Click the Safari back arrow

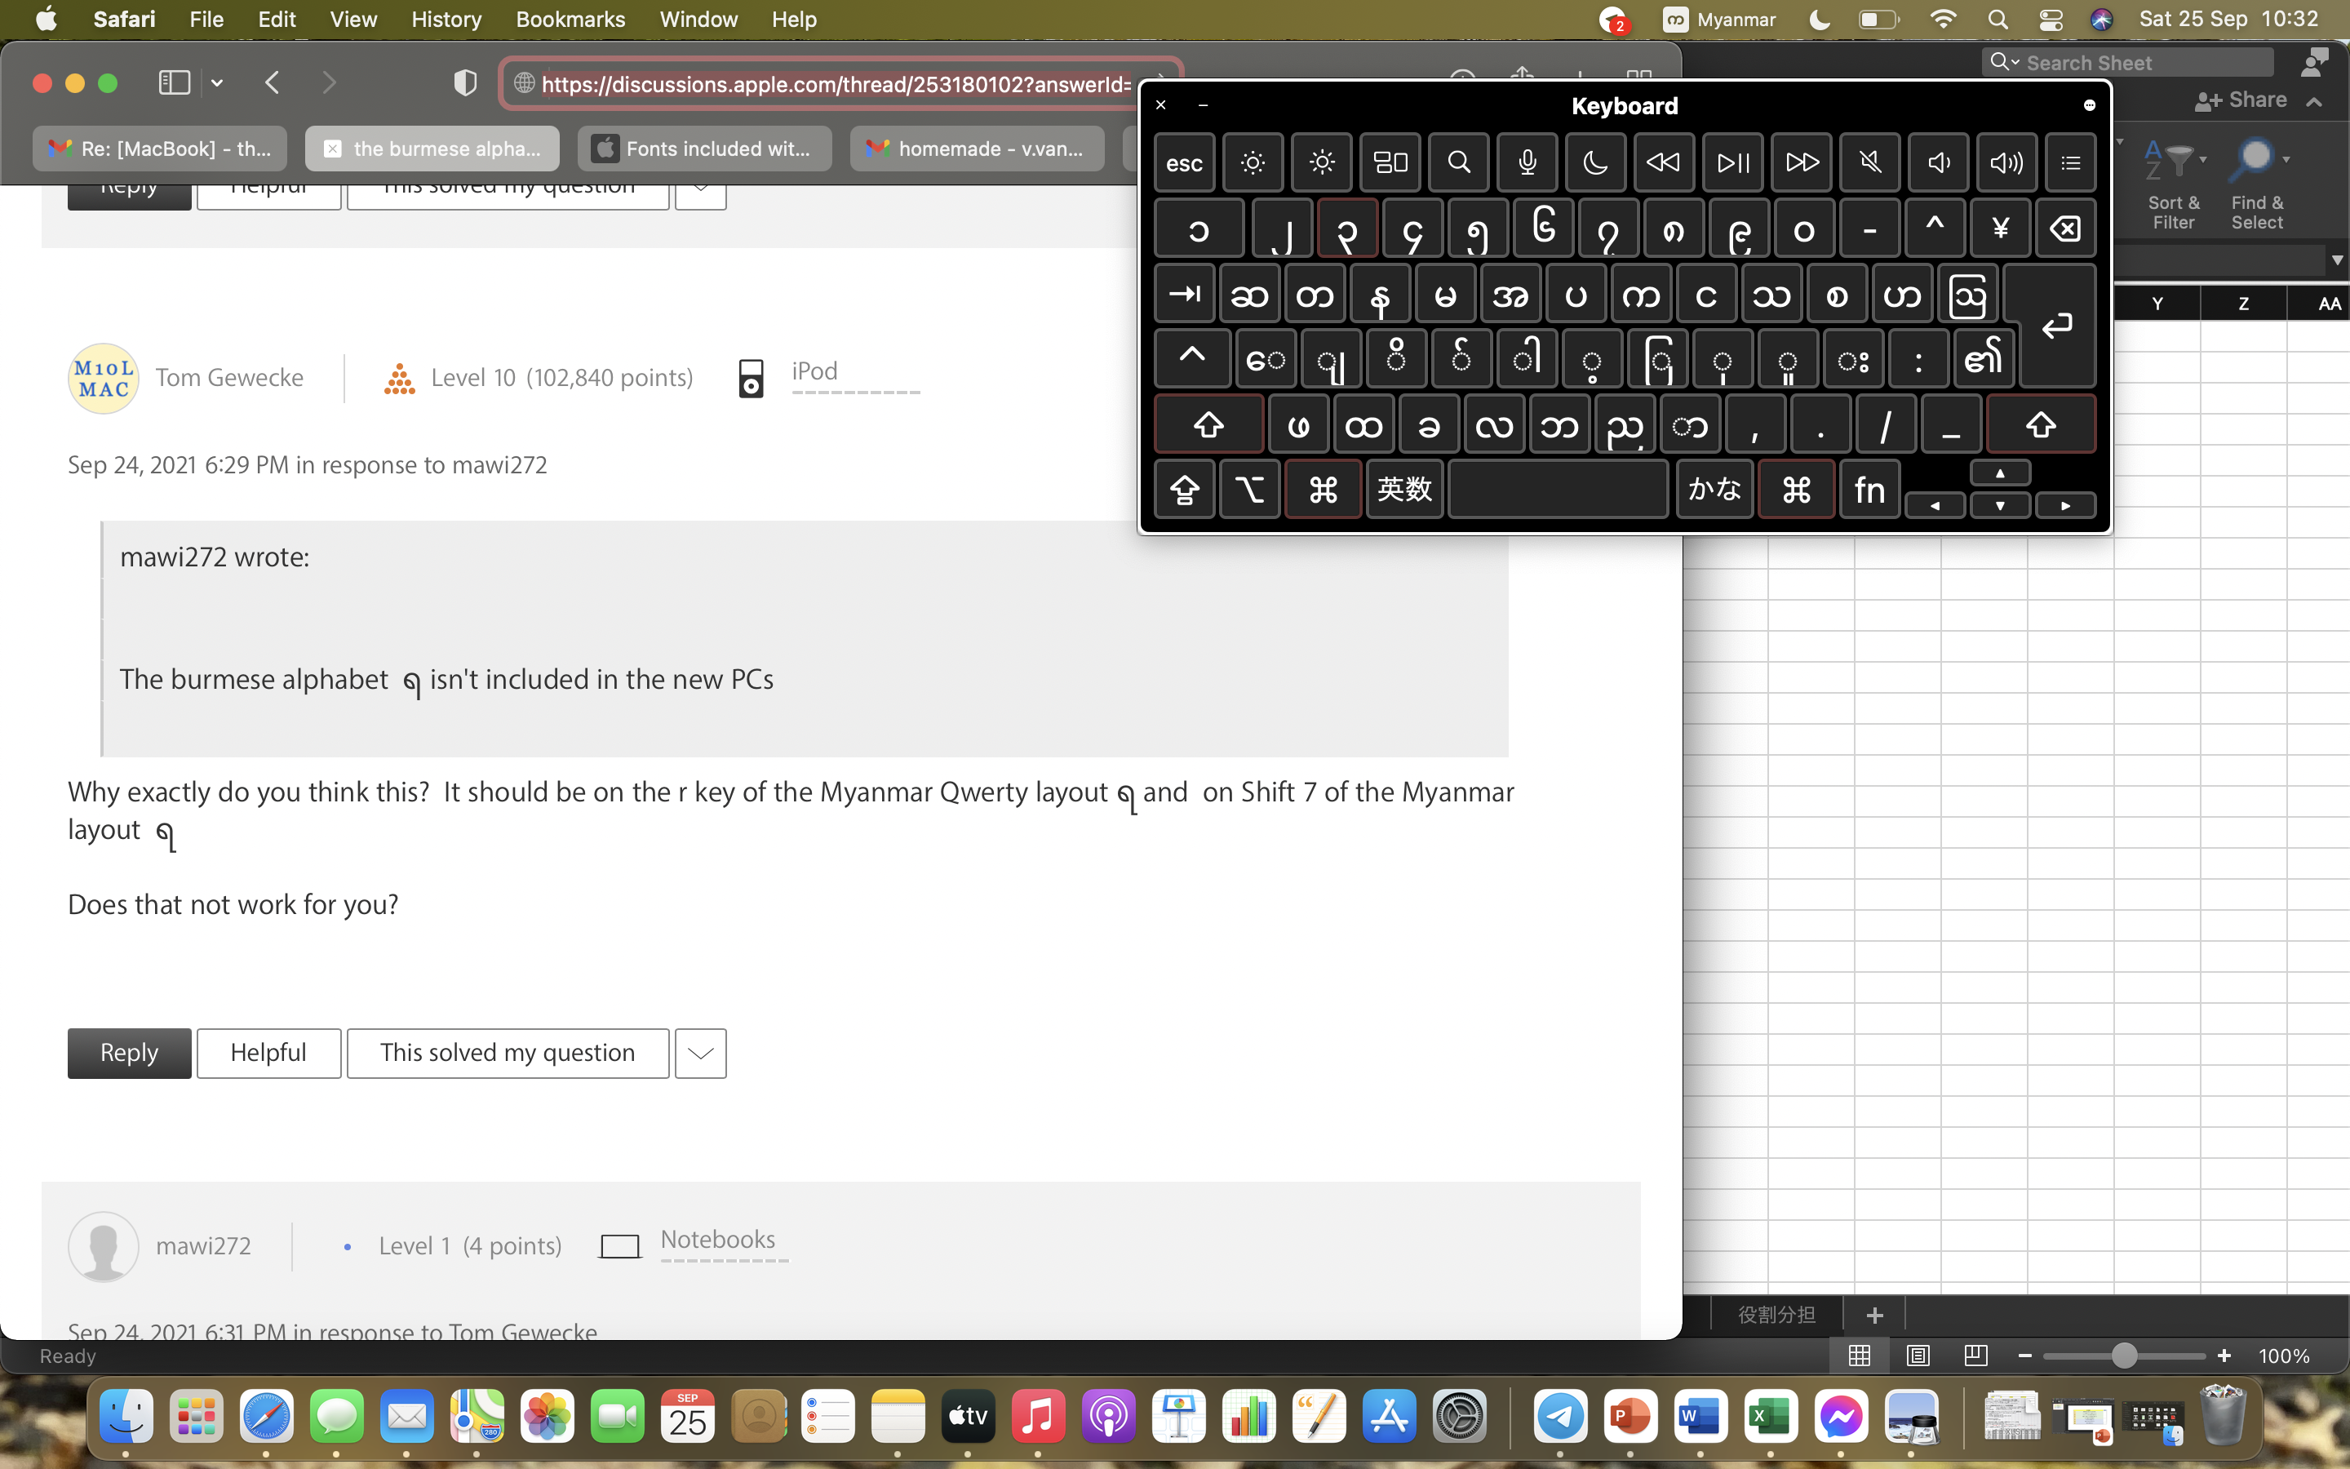[273, 83]
